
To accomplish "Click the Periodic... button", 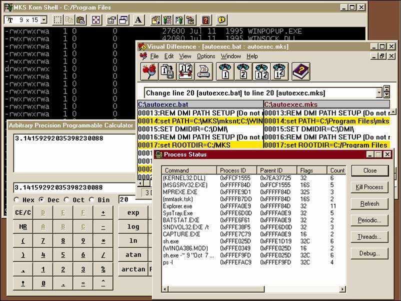I will tap(370, 220).
